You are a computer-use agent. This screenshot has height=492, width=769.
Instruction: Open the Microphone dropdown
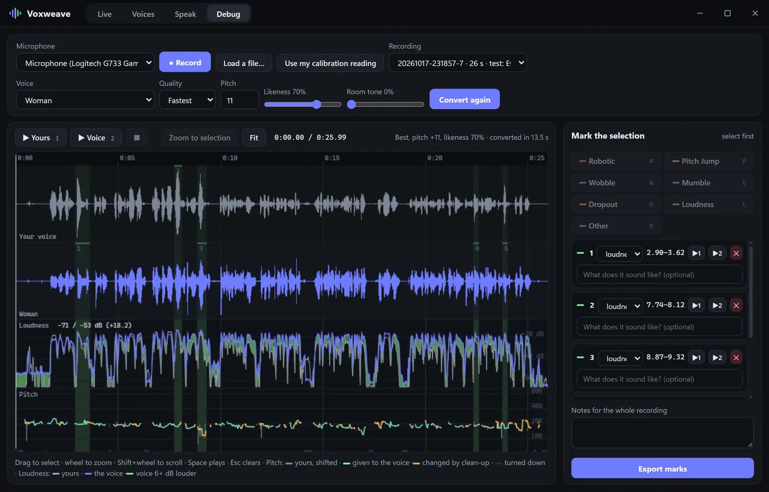click(85, 63)
